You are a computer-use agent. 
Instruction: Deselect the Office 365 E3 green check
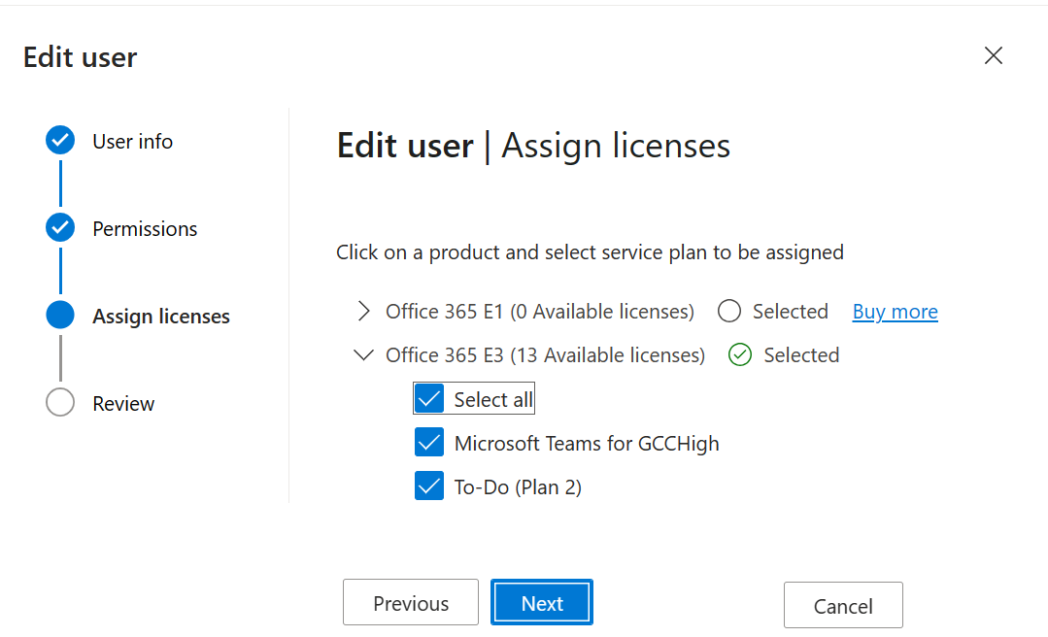[x=740, y=355]
